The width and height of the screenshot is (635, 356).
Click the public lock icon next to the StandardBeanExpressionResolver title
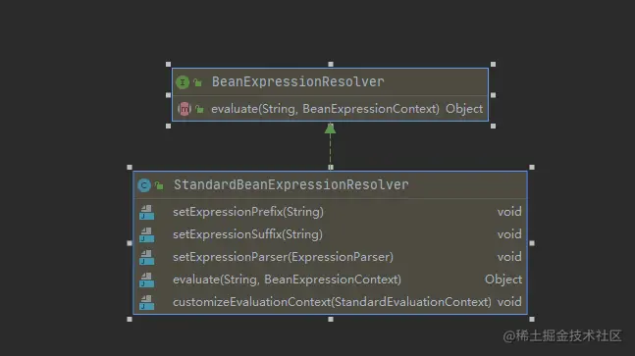[x=159, y=185]
